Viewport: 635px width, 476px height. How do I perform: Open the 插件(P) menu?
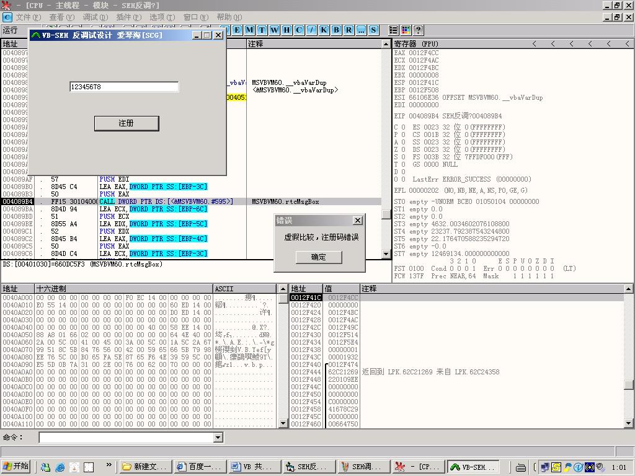129,17
